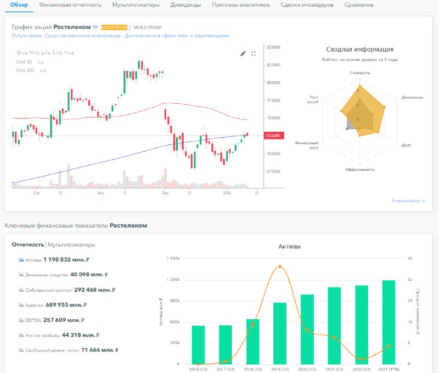Screen dimensions: 439x373
Task: Click the Сводная информация heading
Action: (x=360, y=49)
